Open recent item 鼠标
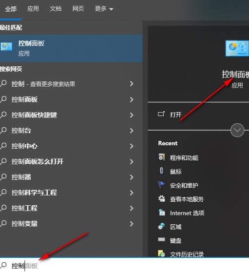The image size is (249, 272). [175, 172]
